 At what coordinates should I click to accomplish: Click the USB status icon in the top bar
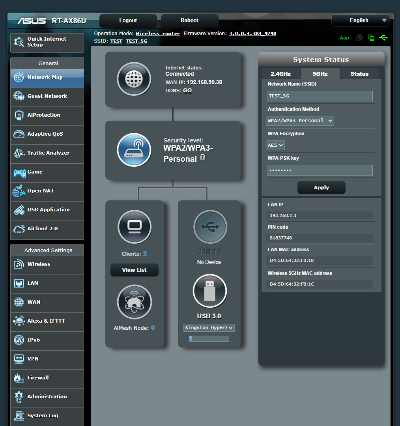[383, 37]
